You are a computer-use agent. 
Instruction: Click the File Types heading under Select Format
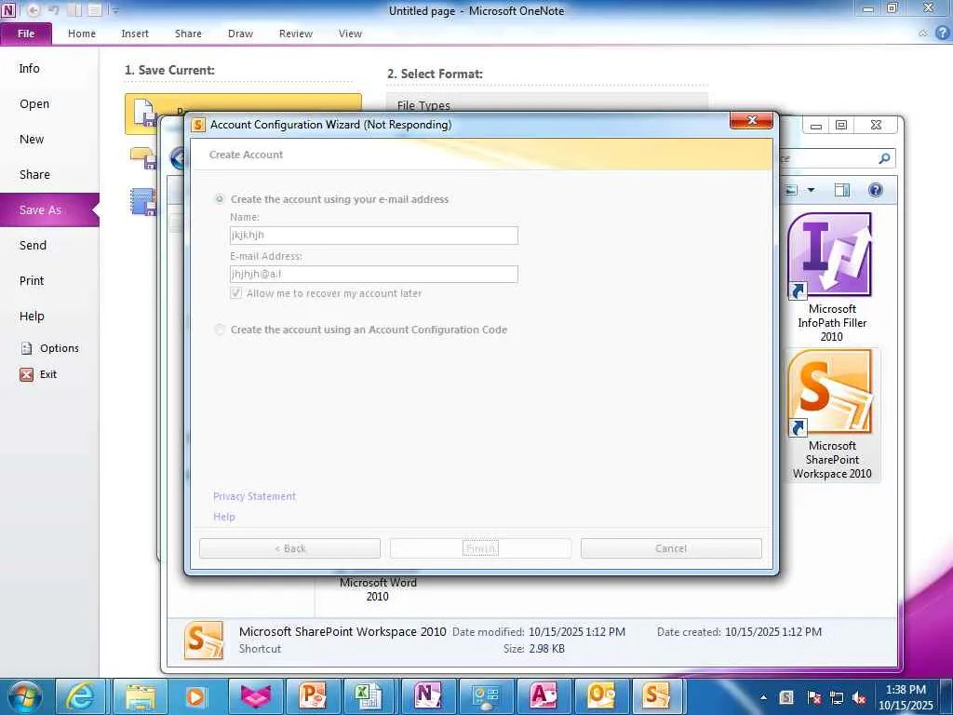423,105
